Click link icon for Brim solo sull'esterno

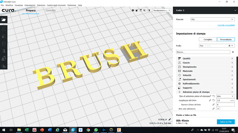pyautogui.click(x=213, y=109)
